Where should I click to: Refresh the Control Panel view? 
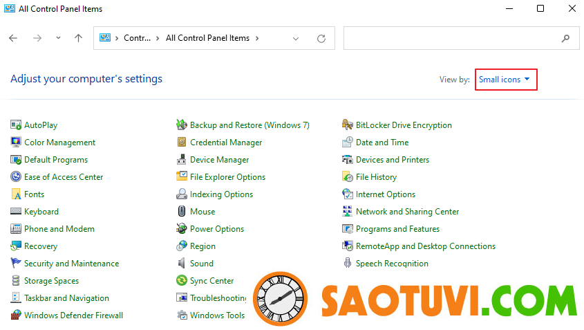pos(321,39)
